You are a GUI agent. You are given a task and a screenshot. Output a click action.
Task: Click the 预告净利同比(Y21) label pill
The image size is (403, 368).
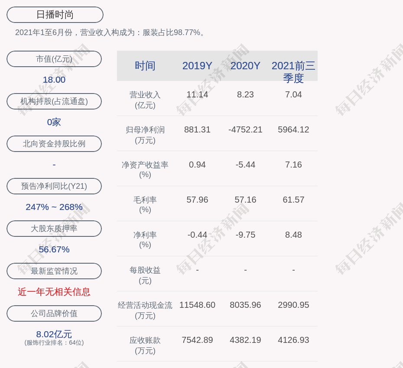tap(54, 186)
